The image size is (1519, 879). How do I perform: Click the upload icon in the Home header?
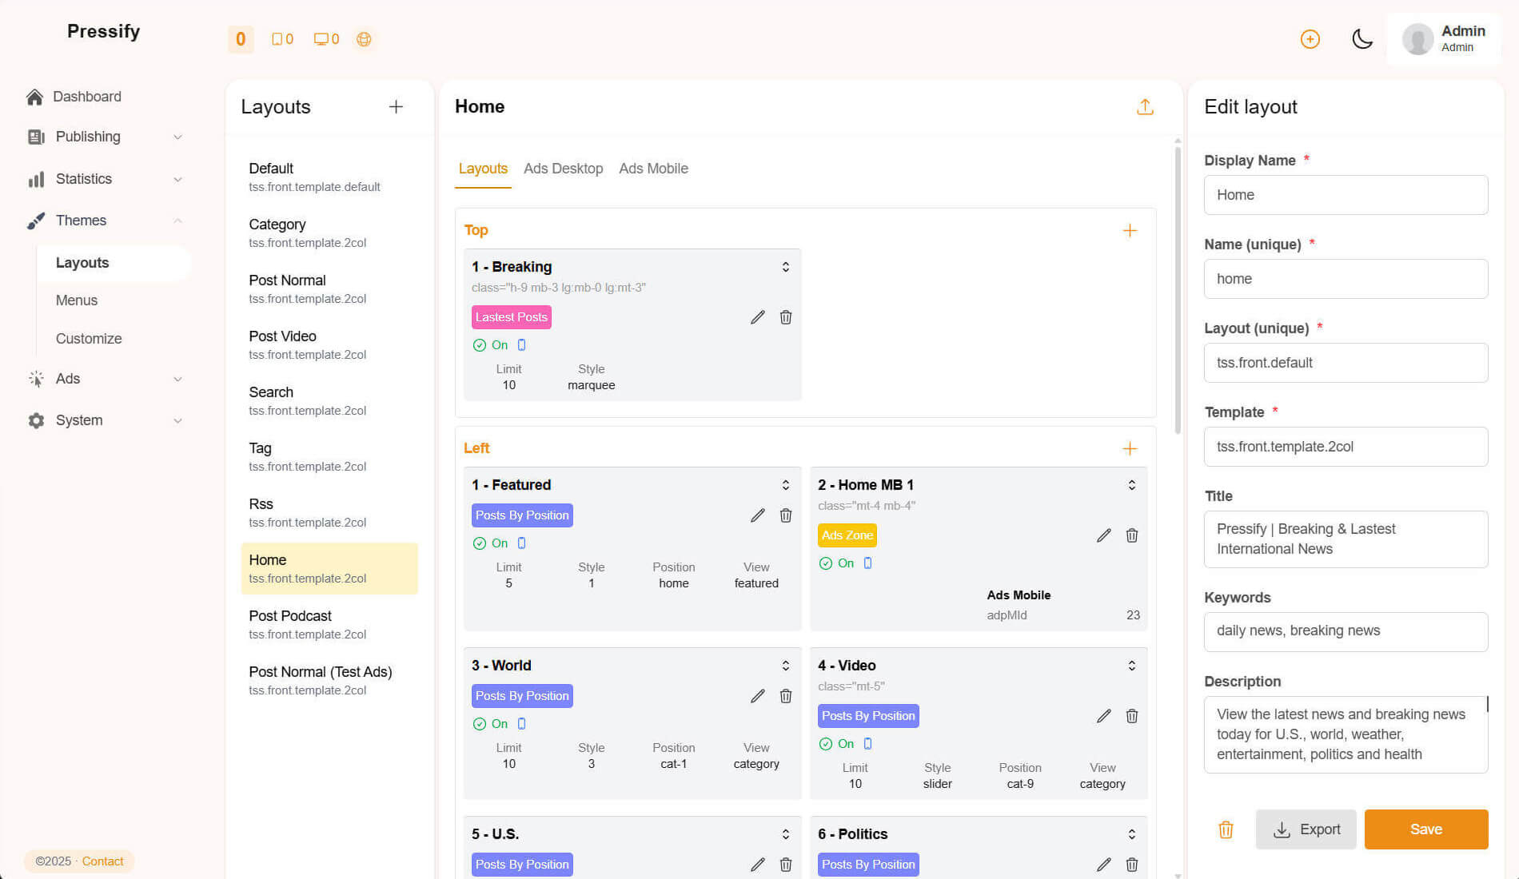pos(1145,107)
